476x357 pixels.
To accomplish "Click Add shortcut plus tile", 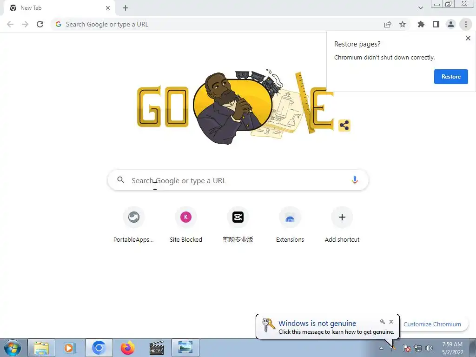I will [x=342, y=225].
